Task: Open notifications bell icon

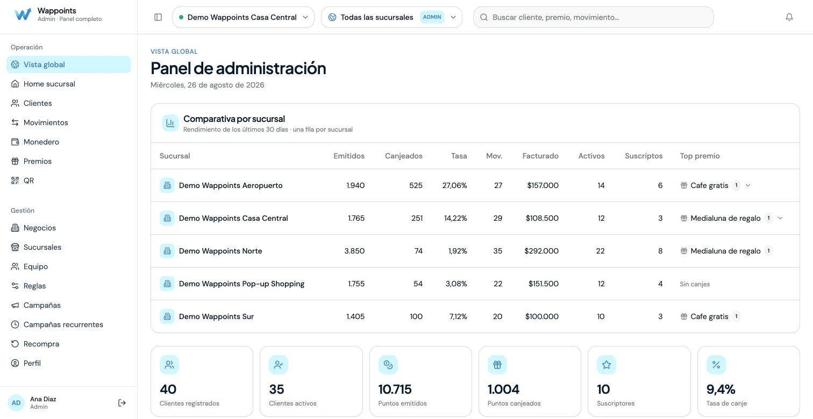Action: tap(789, 17)
